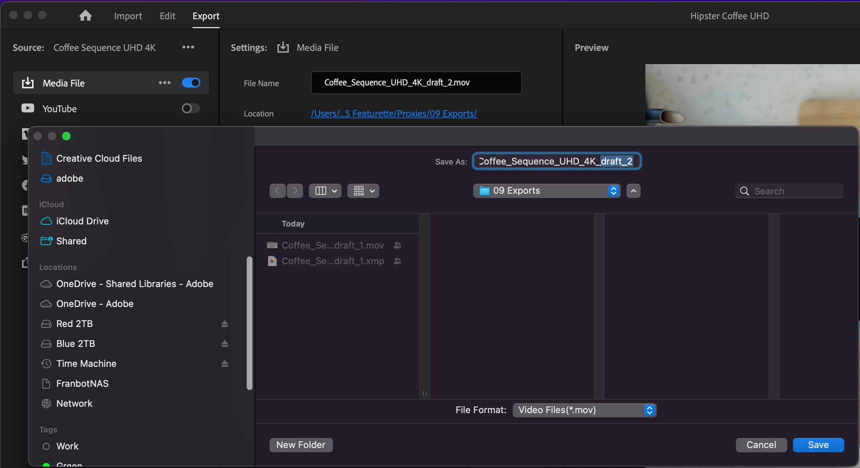This screenshot has width=860, height=468.
Task: Collapse the save dialog with chevron button
Action: point(633,191)
